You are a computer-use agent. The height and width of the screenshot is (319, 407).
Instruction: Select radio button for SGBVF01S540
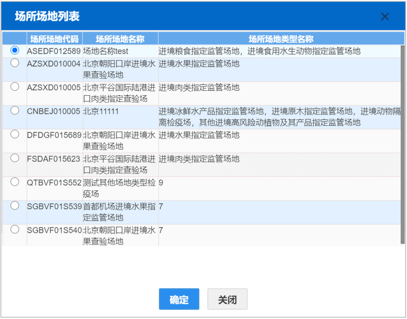coord(15,229)
